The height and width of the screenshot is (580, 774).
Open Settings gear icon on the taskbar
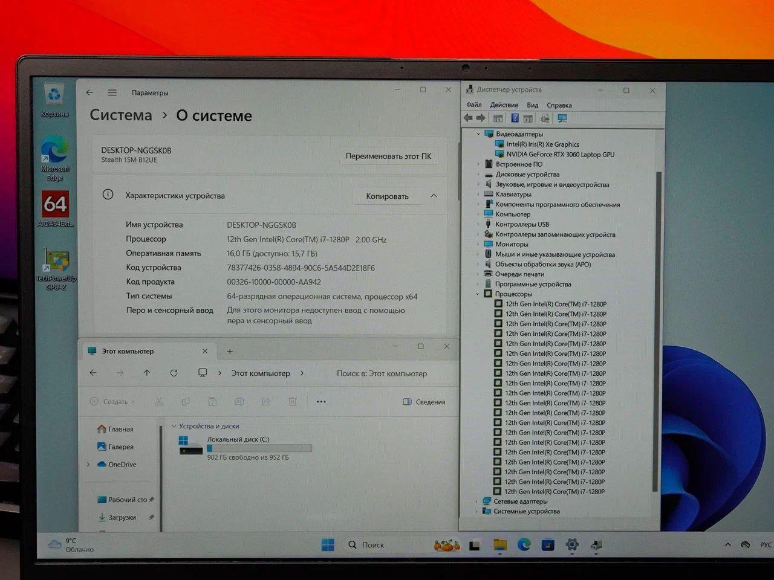click(572, 545)
